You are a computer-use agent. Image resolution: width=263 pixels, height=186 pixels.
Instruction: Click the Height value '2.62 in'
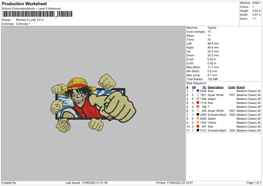click(256, 11)
